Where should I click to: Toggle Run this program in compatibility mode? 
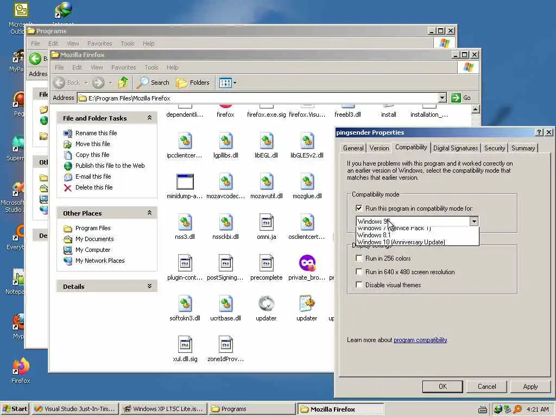click(359, 208)
